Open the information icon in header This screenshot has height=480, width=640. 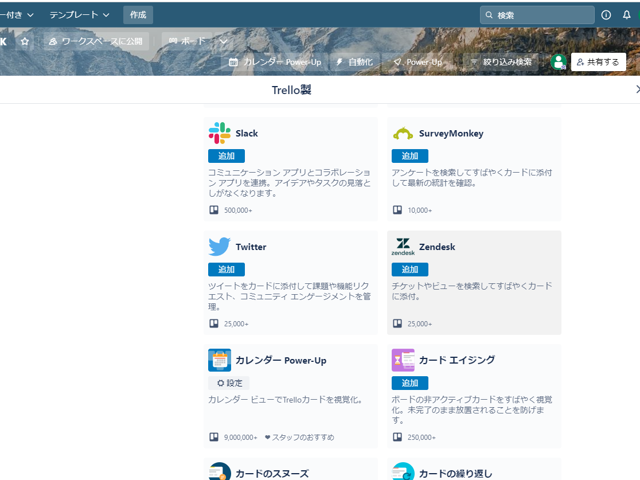[x=606, y=15]
